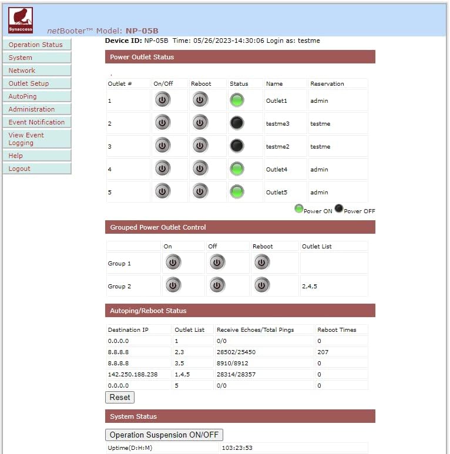Turn Group 1 On power icon

tap(173, 262)
